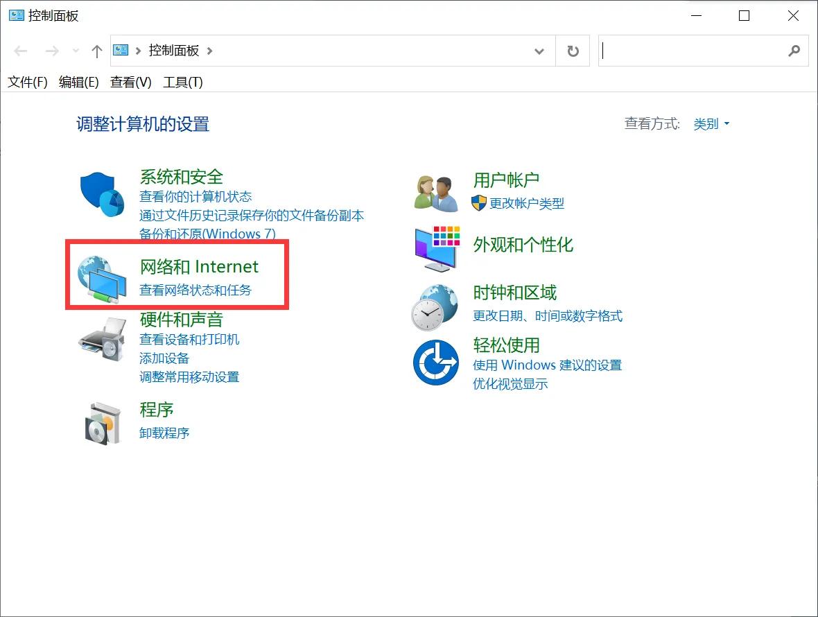818x617 pixels.
Task: Click the up arrow to go up a level
Action: [x=97, y=51]
